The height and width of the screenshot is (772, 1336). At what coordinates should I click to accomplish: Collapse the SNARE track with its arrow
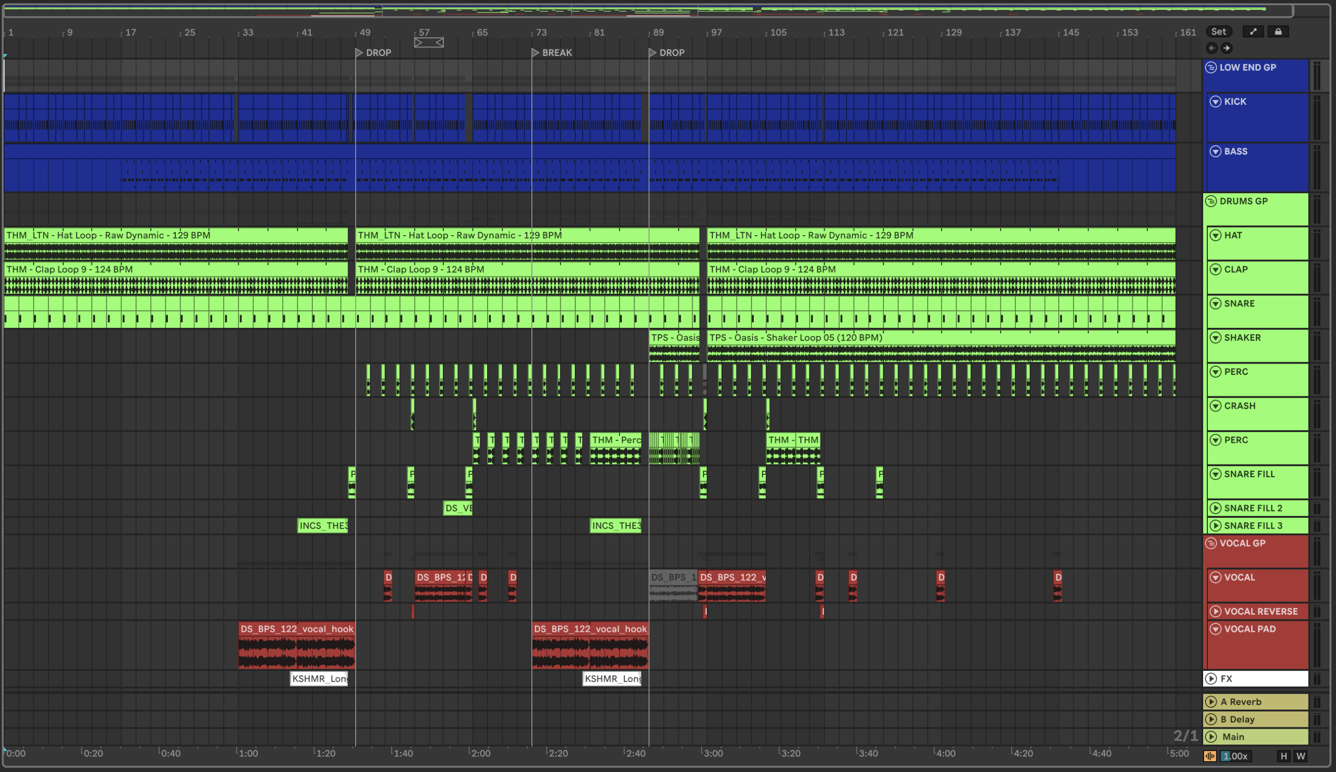coord(1216,304)
